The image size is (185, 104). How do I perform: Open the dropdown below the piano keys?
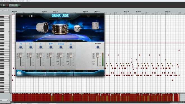tap(4, 100)
